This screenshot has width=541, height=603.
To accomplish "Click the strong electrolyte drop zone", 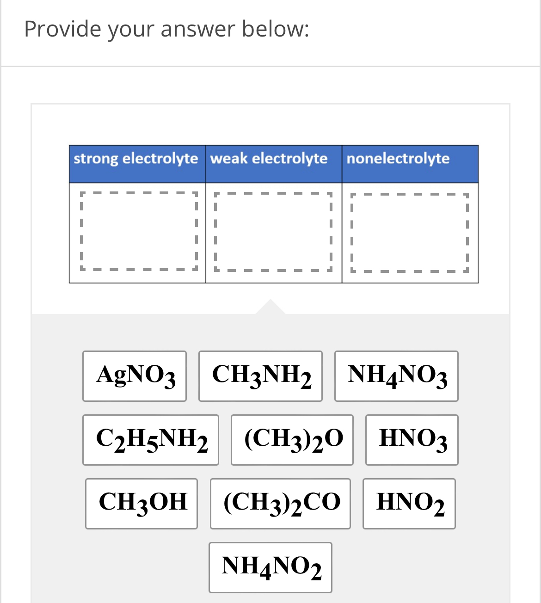I will pos(139,231).
